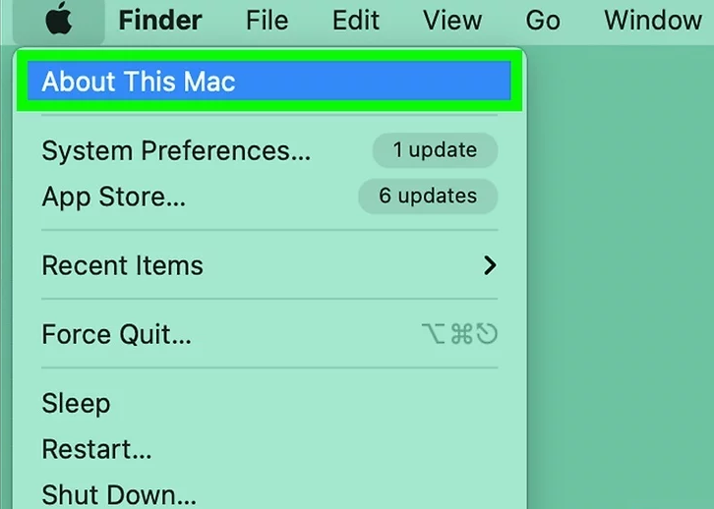Select Sleep in the Apple menu
714x509 pixels.
coord(269,403)
